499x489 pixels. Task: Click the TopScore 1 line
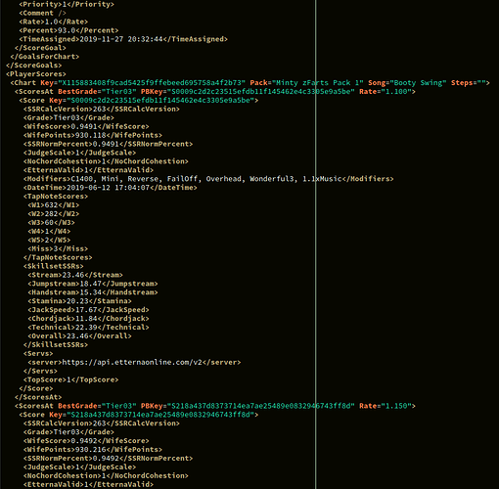pyautogui.click(x=70, y=379)
